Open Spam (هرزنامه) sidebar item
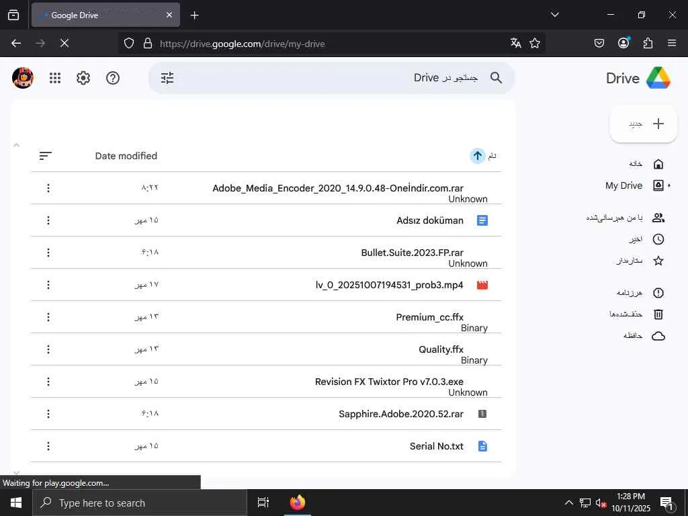Screen dimensions: 688x516 coord(640,293)
